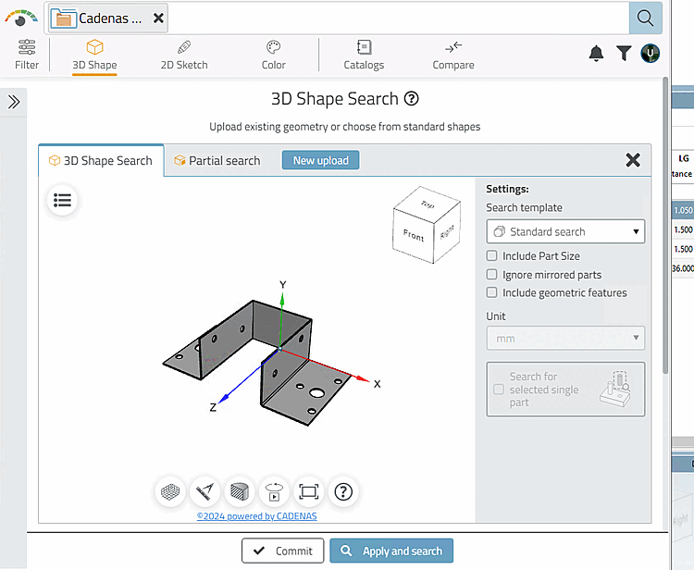
Task: Open the Standard search template dropdown
Action: coord(565,231)
